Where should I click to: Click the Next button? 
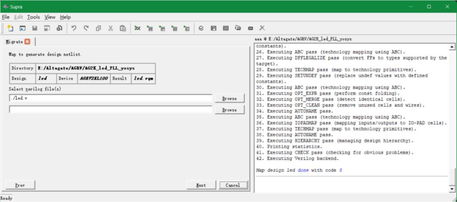pyautogui.click(x=201, y=185)
